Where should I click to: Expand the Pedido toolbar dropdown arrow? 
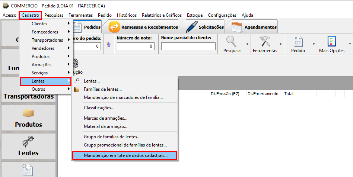pyautogui.click(x=314, y=44)
